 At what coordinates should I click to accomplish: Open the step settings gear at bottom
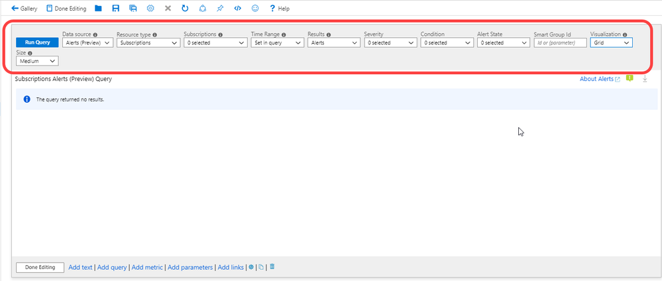pos(251,267)
